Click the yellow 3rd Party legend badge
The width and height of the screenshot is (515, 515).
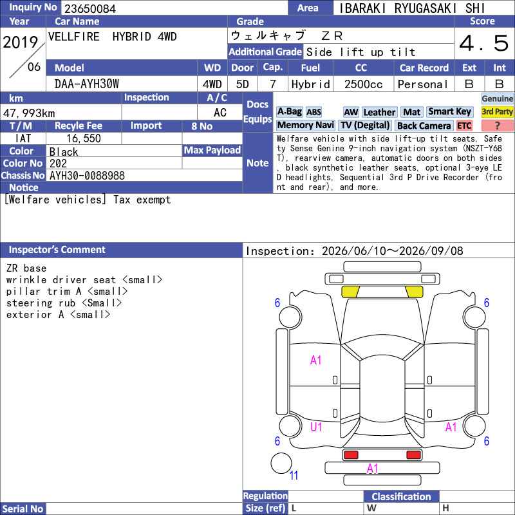click(x=497, y=111)
